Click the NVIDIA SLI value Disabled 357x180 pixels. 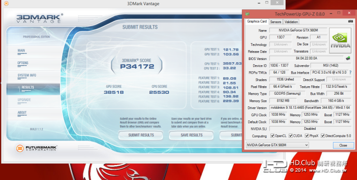(310, 128)
